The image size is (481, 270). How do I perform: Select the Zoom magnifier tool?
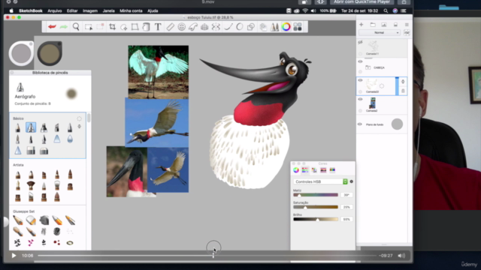(76, 27)
